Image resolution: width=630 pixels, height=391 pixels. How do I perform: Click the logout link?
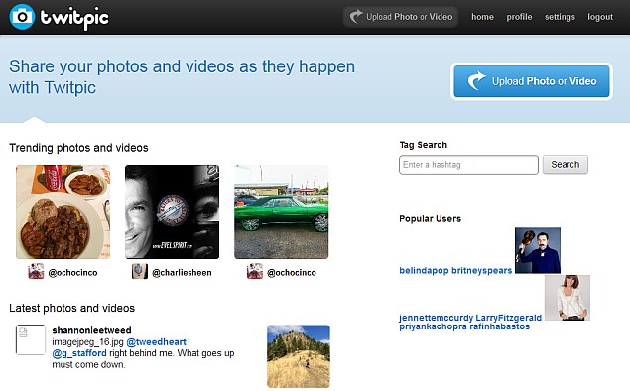pos(600,17)
